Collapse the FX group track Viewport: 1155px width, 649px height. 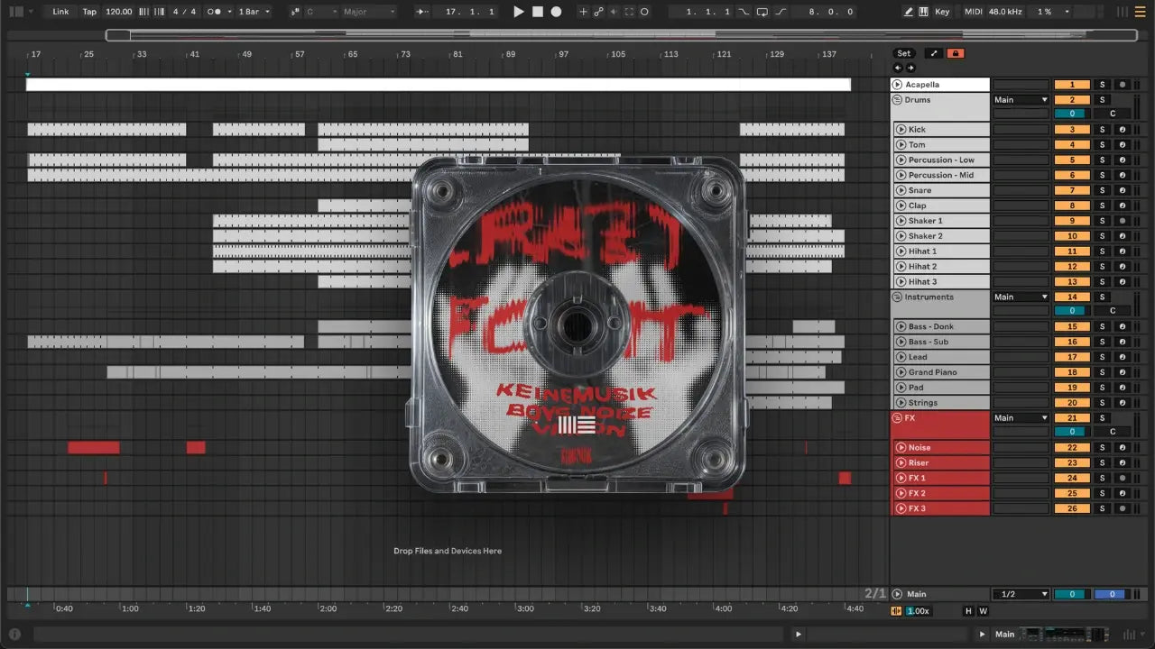[898, 418]
